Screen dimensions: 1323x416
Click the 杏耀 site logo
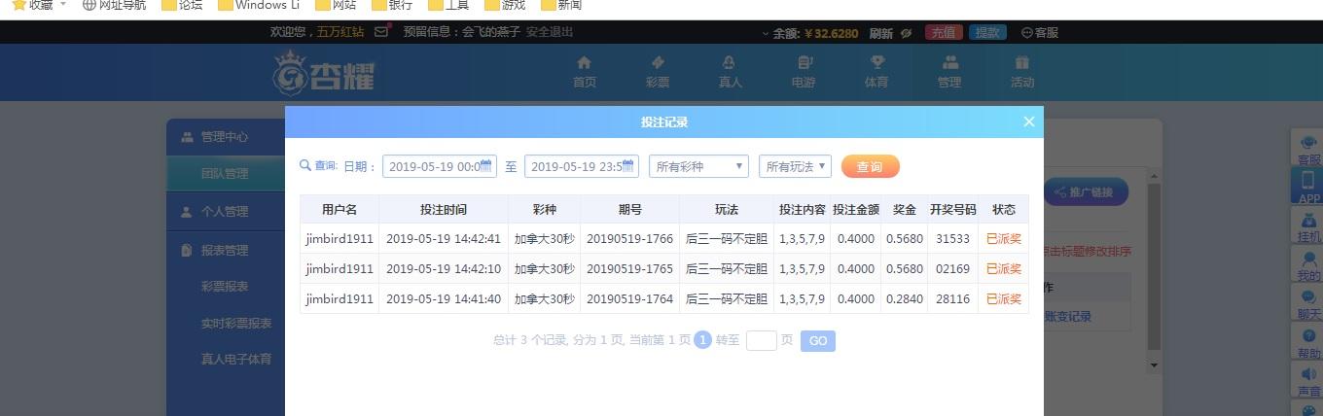pos(323,73)
